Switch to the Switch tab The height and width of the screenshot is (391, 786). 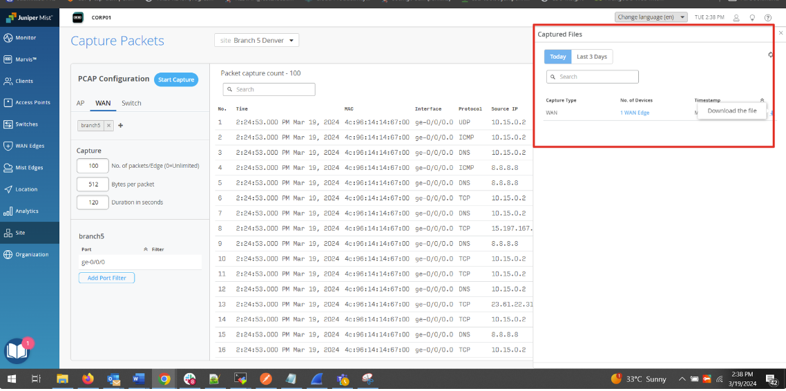coord(131,103)
